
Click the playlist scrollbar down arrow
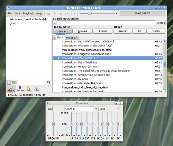[x=164, y=91]
